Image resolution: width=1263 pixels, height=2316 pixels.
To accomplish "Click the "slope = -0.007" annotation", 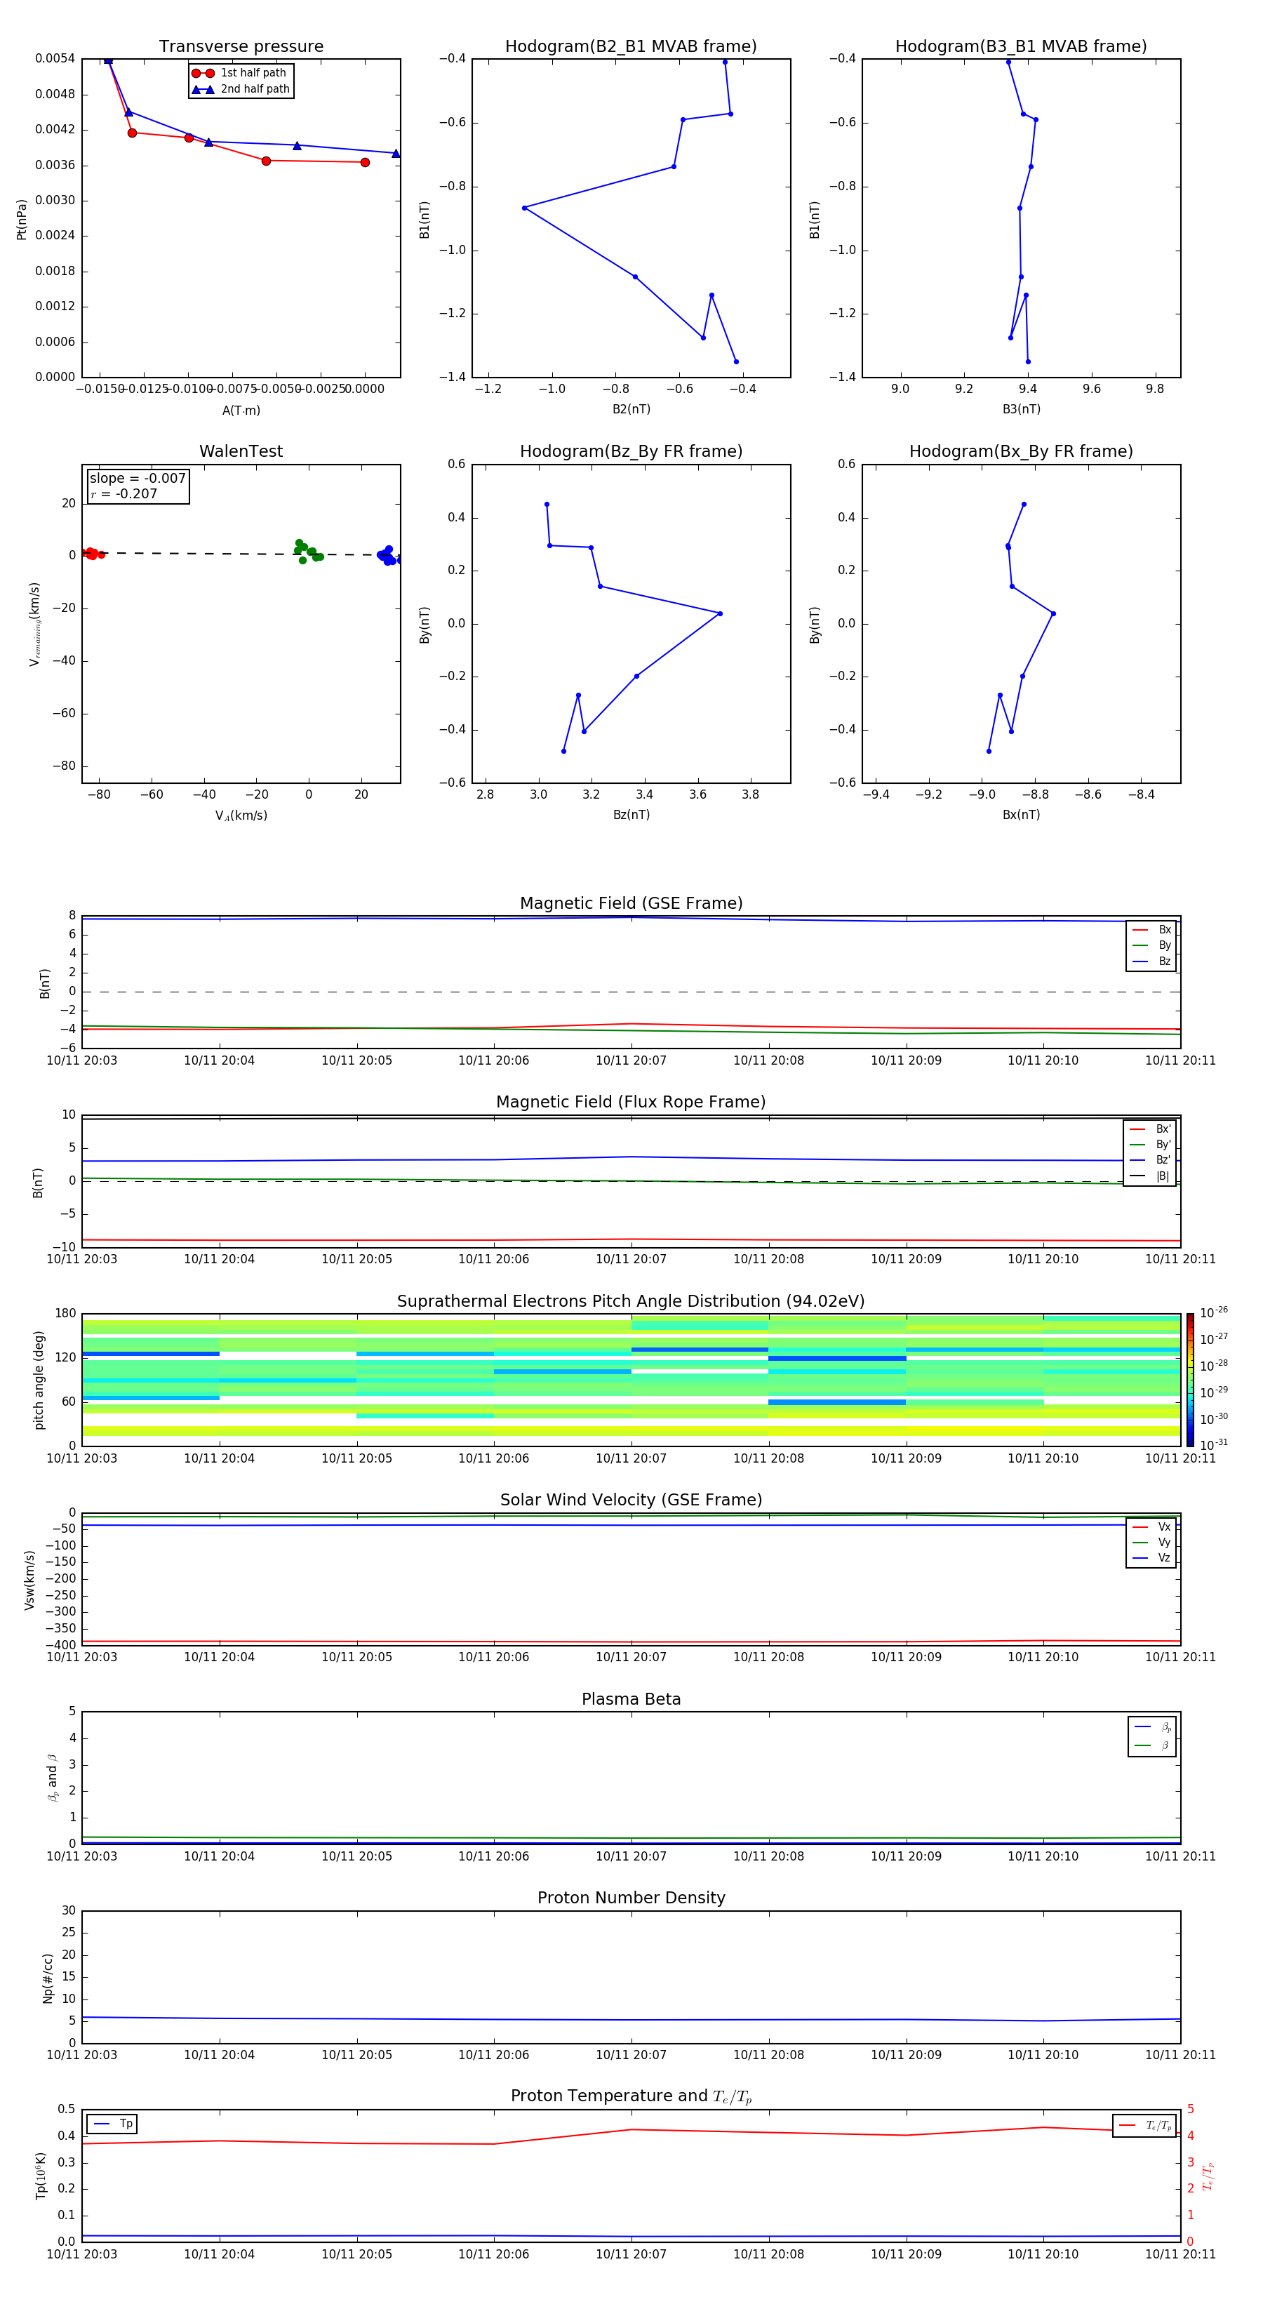I will point(138,479).
